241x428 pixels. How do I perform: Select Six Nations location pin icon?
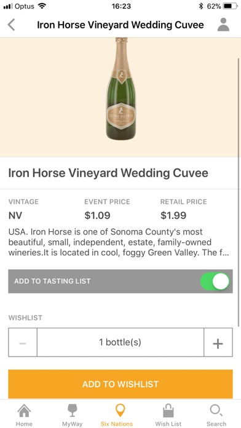tap(120, 411)
